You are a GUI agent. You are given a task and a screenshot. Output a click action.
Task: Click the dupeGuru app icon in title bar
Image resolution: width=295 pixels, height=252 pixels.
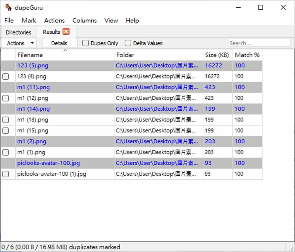[8, 7]
